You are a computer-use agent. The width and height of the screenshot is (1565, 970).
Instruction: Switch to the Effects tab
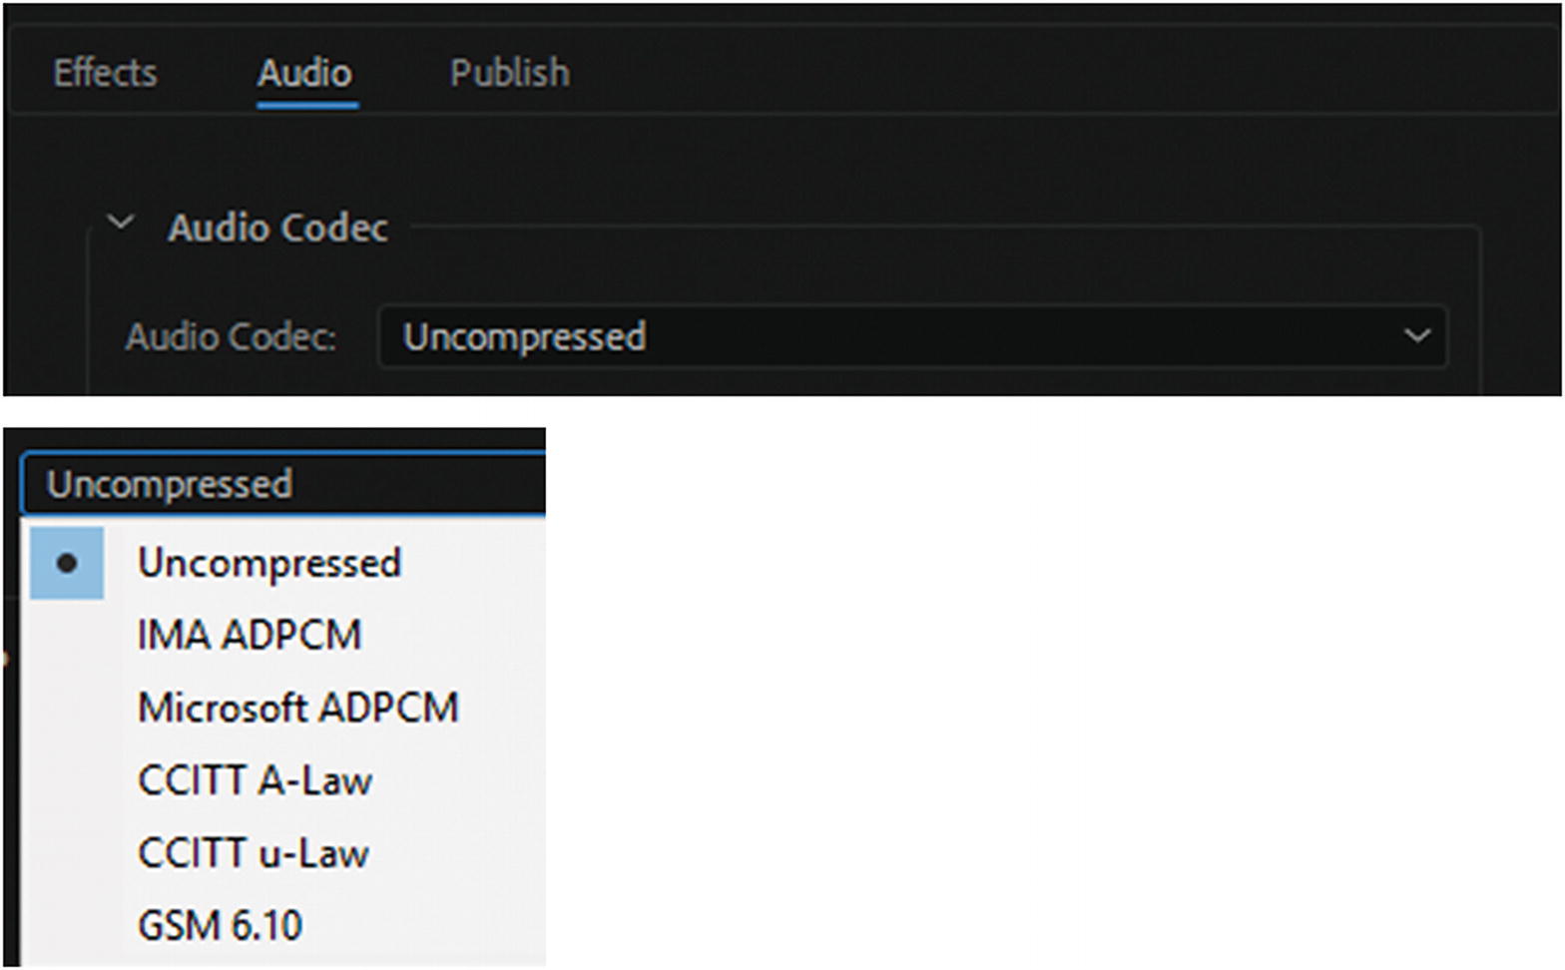(105, 73)
